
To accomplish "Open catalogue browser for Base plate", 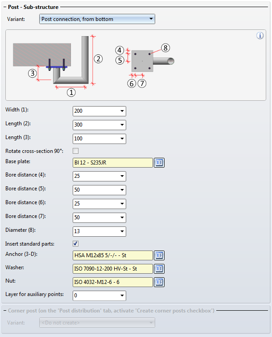I will [x=159, y=163].
